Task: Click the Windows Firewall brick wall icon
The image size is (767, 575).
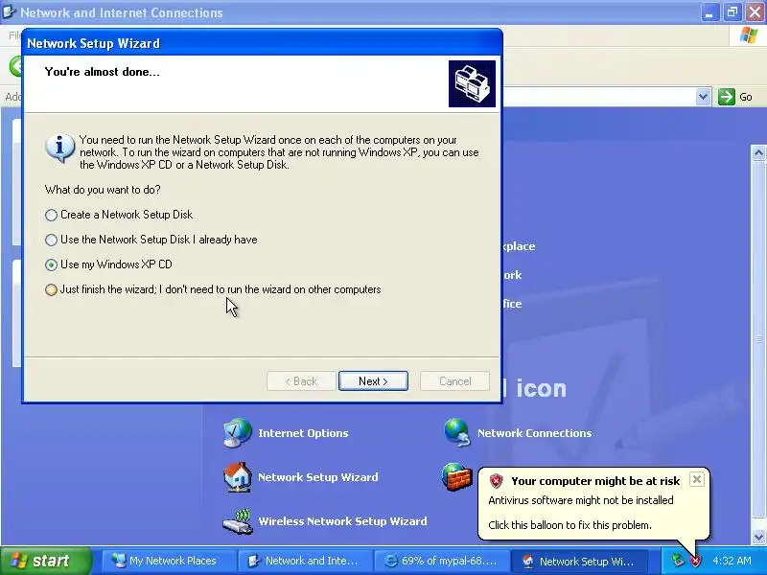Action: (x=457, y=476)
